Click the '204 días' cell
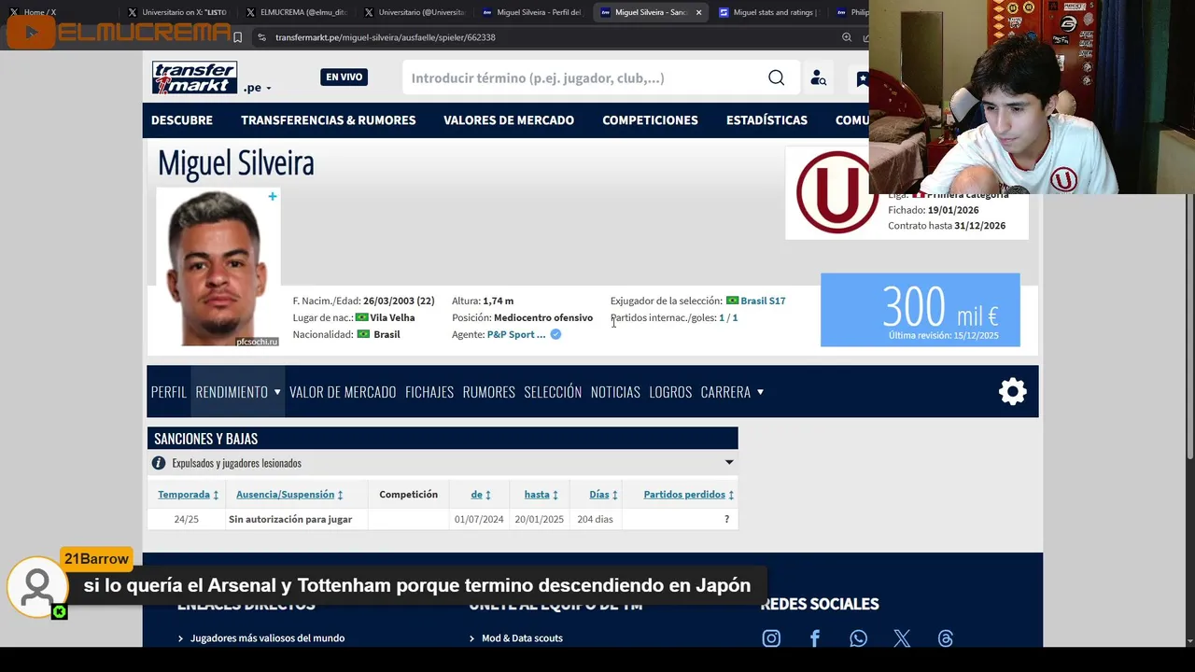Screen dimensions: 1195x672 pyautogui.click(x=595, y=519)
